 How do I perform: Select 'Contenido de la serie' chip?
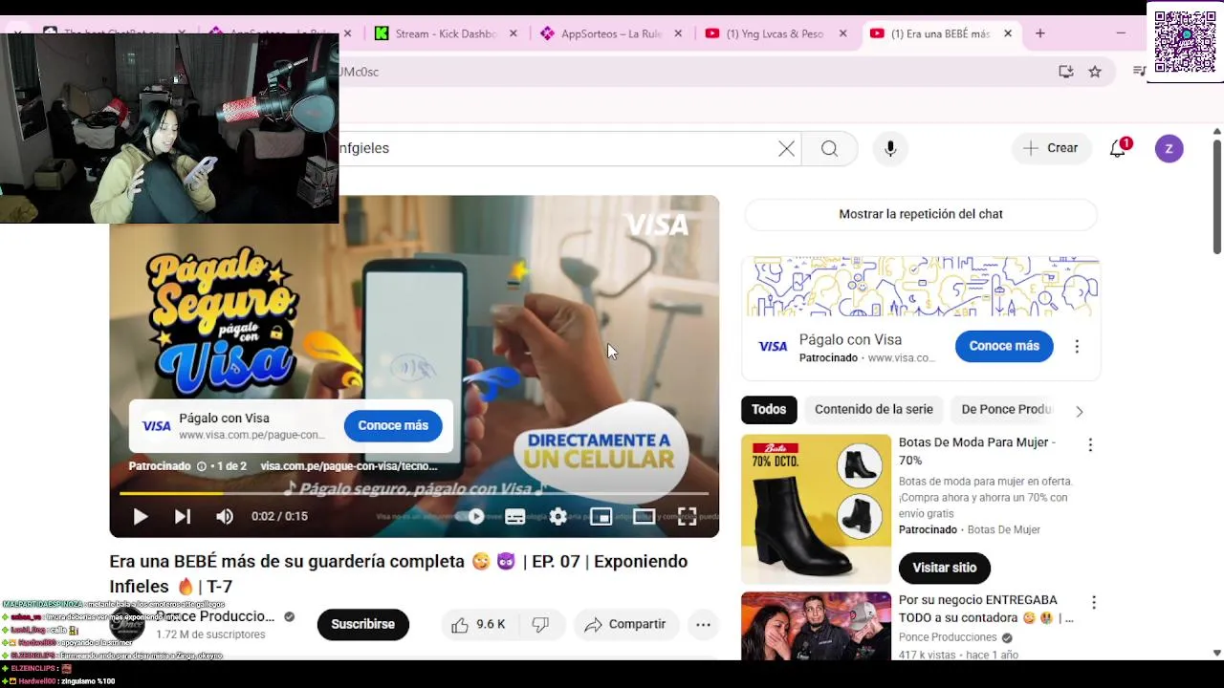[873, 409]
